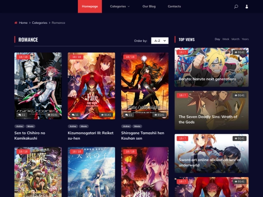The height and width of the screenshot is (197, 263).
Task: Open the Unlimited Blade Works poster thumbnail
Action: click(145, 86)
